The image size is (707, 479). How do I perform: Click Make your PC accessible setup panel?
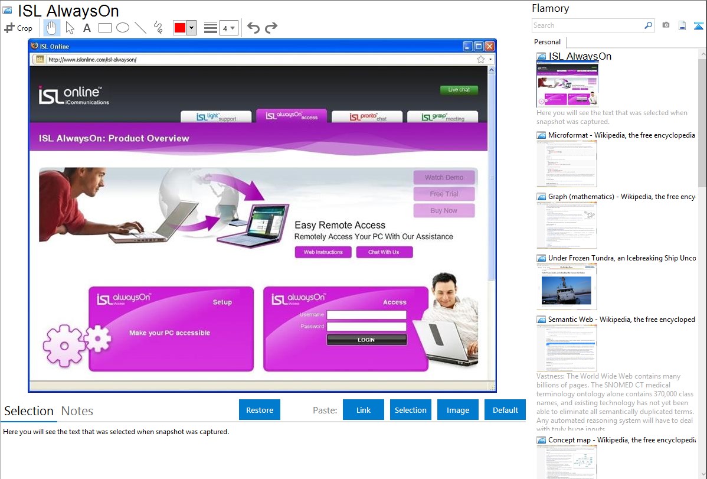tap(171, 328)
